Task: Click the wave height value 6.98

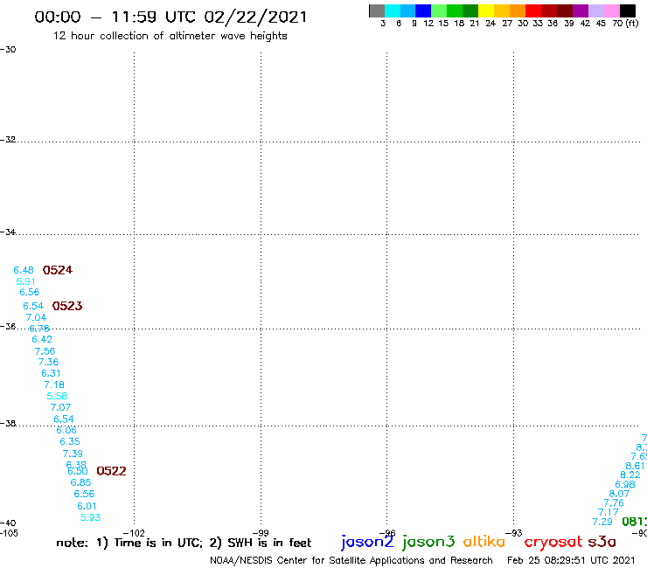Action: coord(625,485)
